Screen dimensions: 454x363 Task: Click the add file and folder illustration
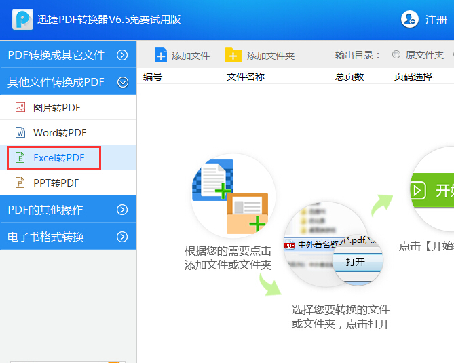[233, 196]
